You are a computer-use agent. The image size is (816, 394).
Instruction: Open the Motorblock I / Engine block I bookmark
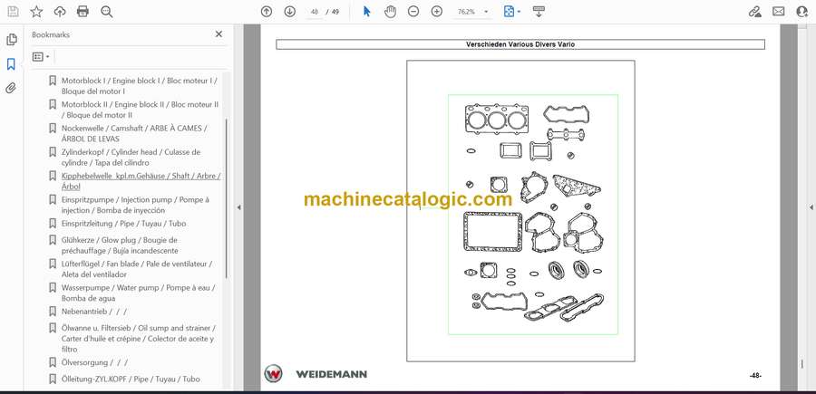139,86
